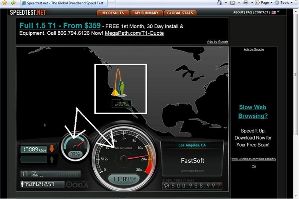The height and width of the screenshot is (199, 299).
Task: Click the FastSoft sponsor name
Action: [193, 160]
